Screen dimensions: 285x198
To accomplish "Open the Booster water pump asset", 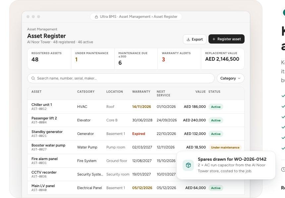I will pyautogui.click(x=136, y=147).
